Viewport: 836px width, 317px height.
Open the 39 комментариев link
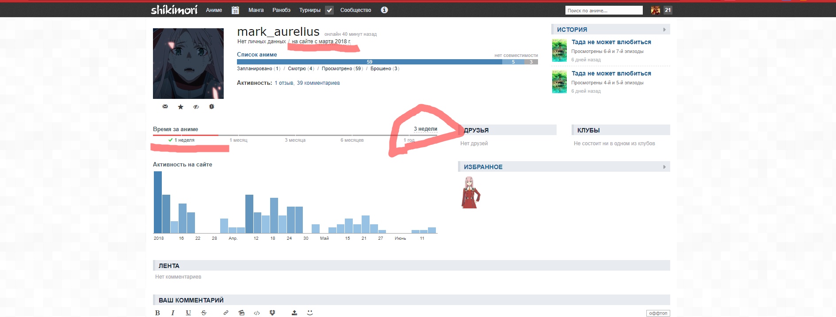318,83
